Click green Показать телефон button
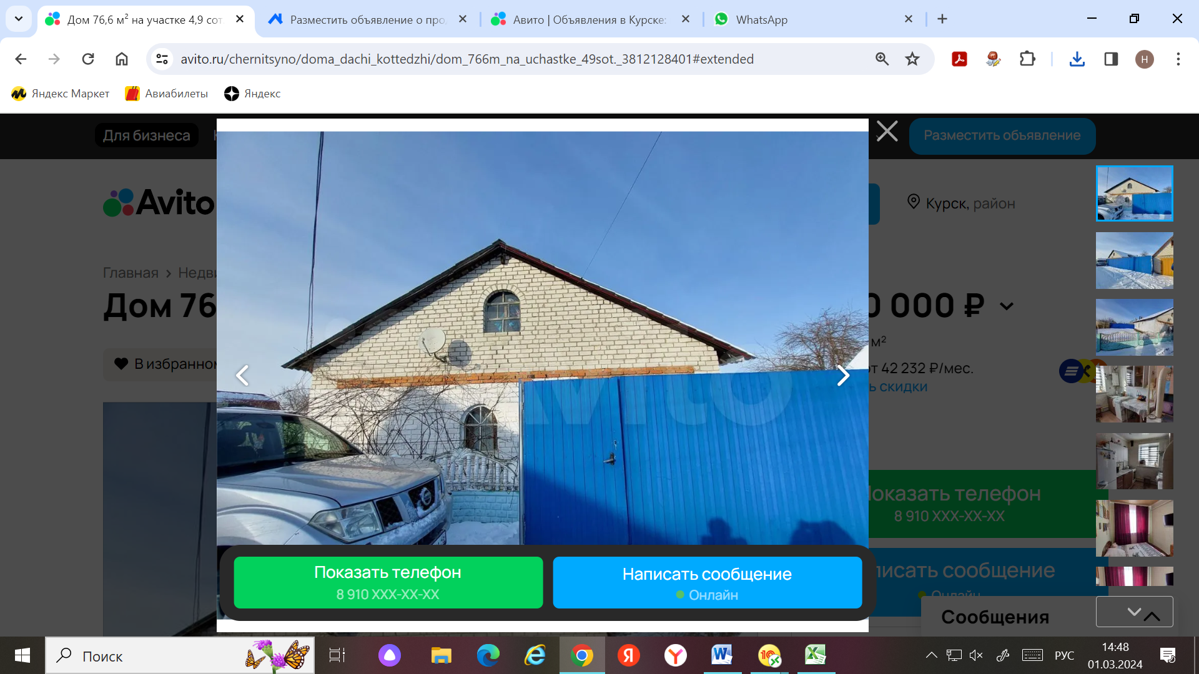 [x=388, y=582]
